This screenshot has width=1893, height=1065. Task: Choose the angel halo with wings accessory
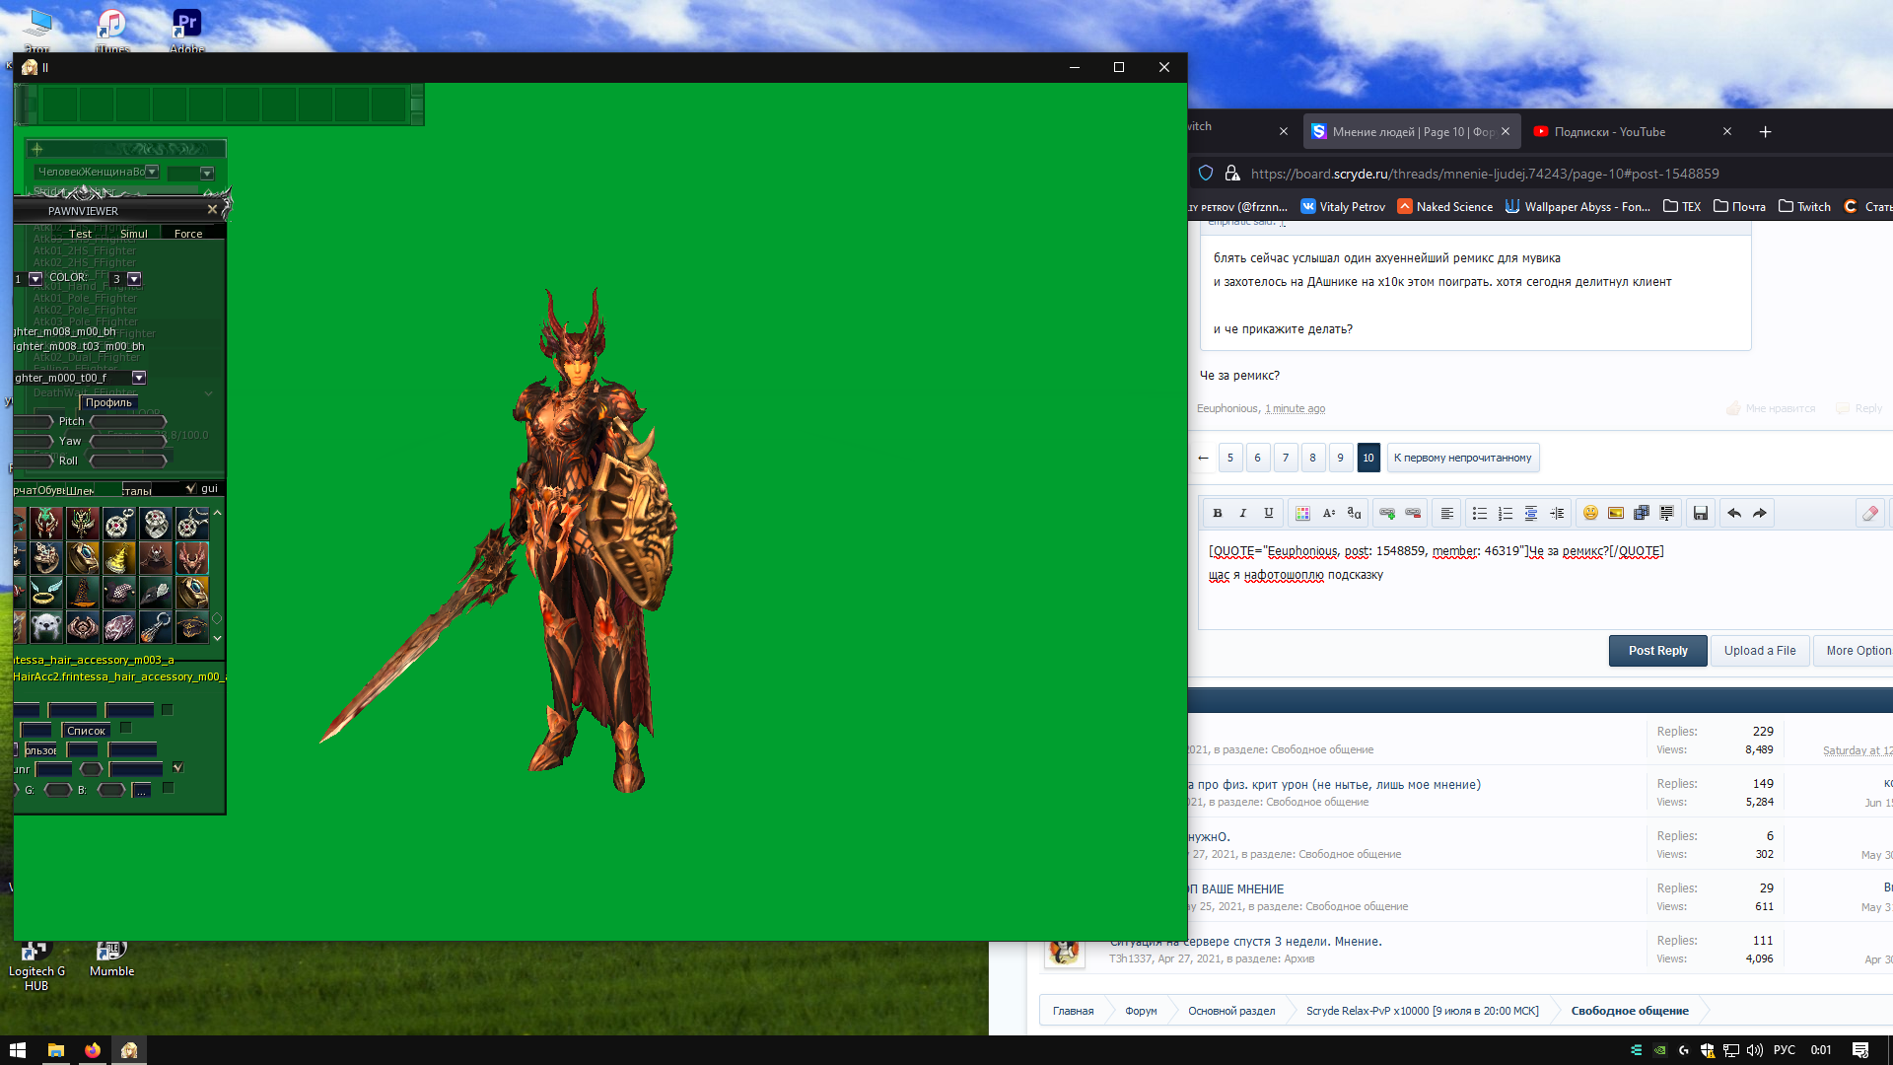coord(46,592)
